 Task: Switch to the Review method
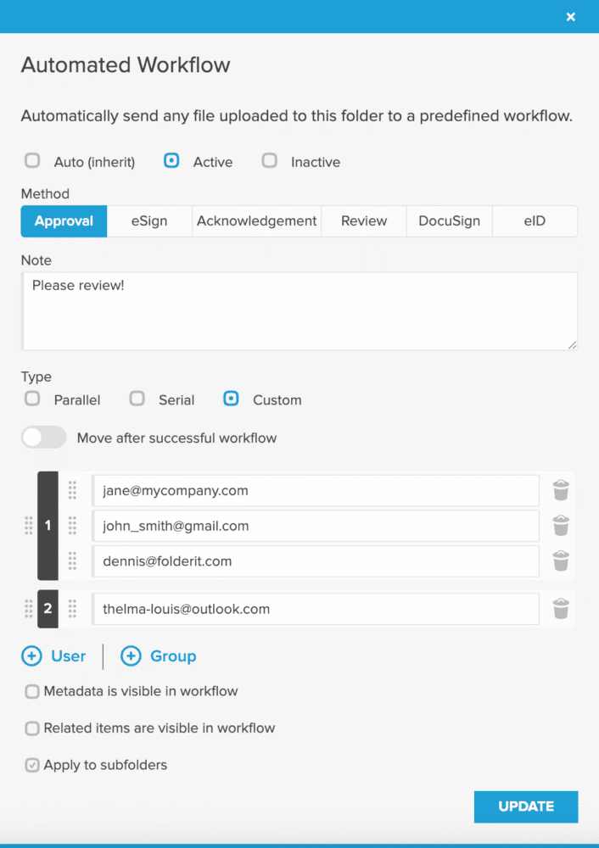click(364, 221)
